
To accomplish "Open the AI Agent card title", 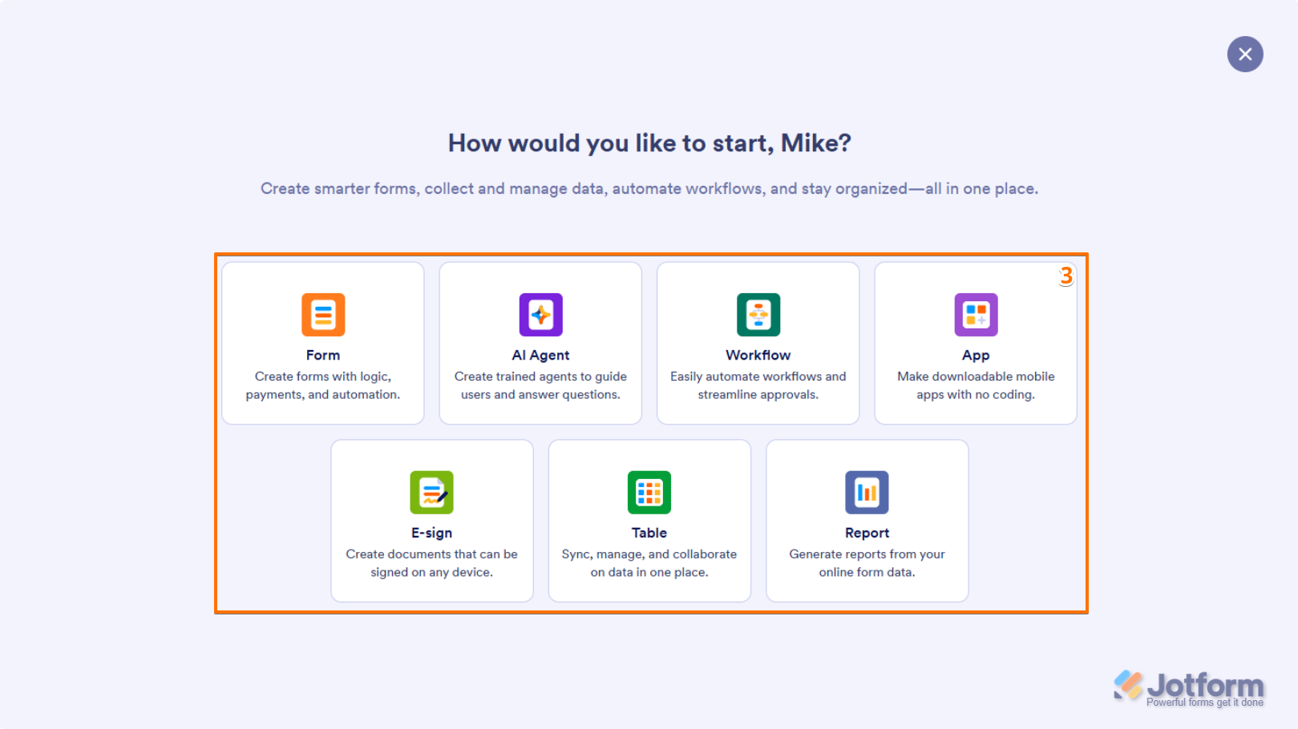I will pos(540,355).
